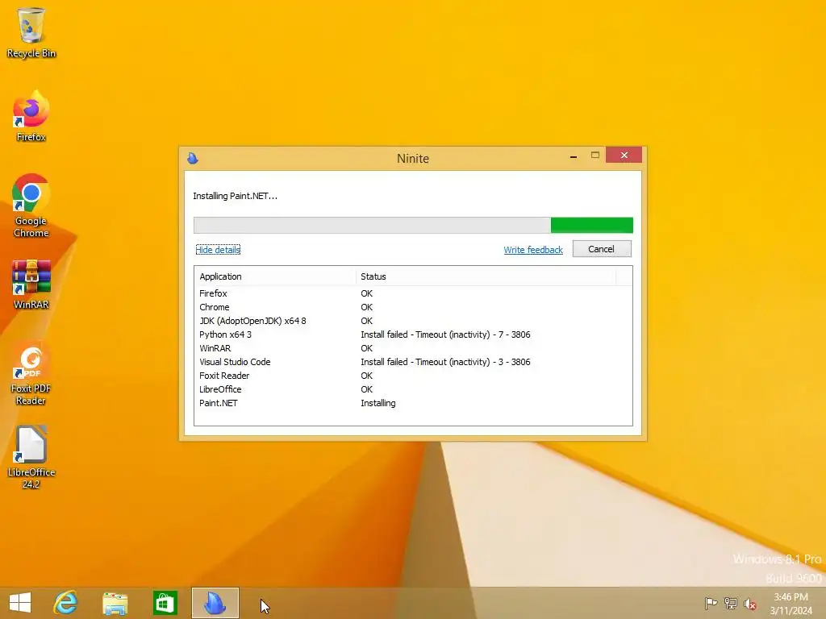
Task: Click the Ninite logo in title bar
Action: (x=193, y=158)
